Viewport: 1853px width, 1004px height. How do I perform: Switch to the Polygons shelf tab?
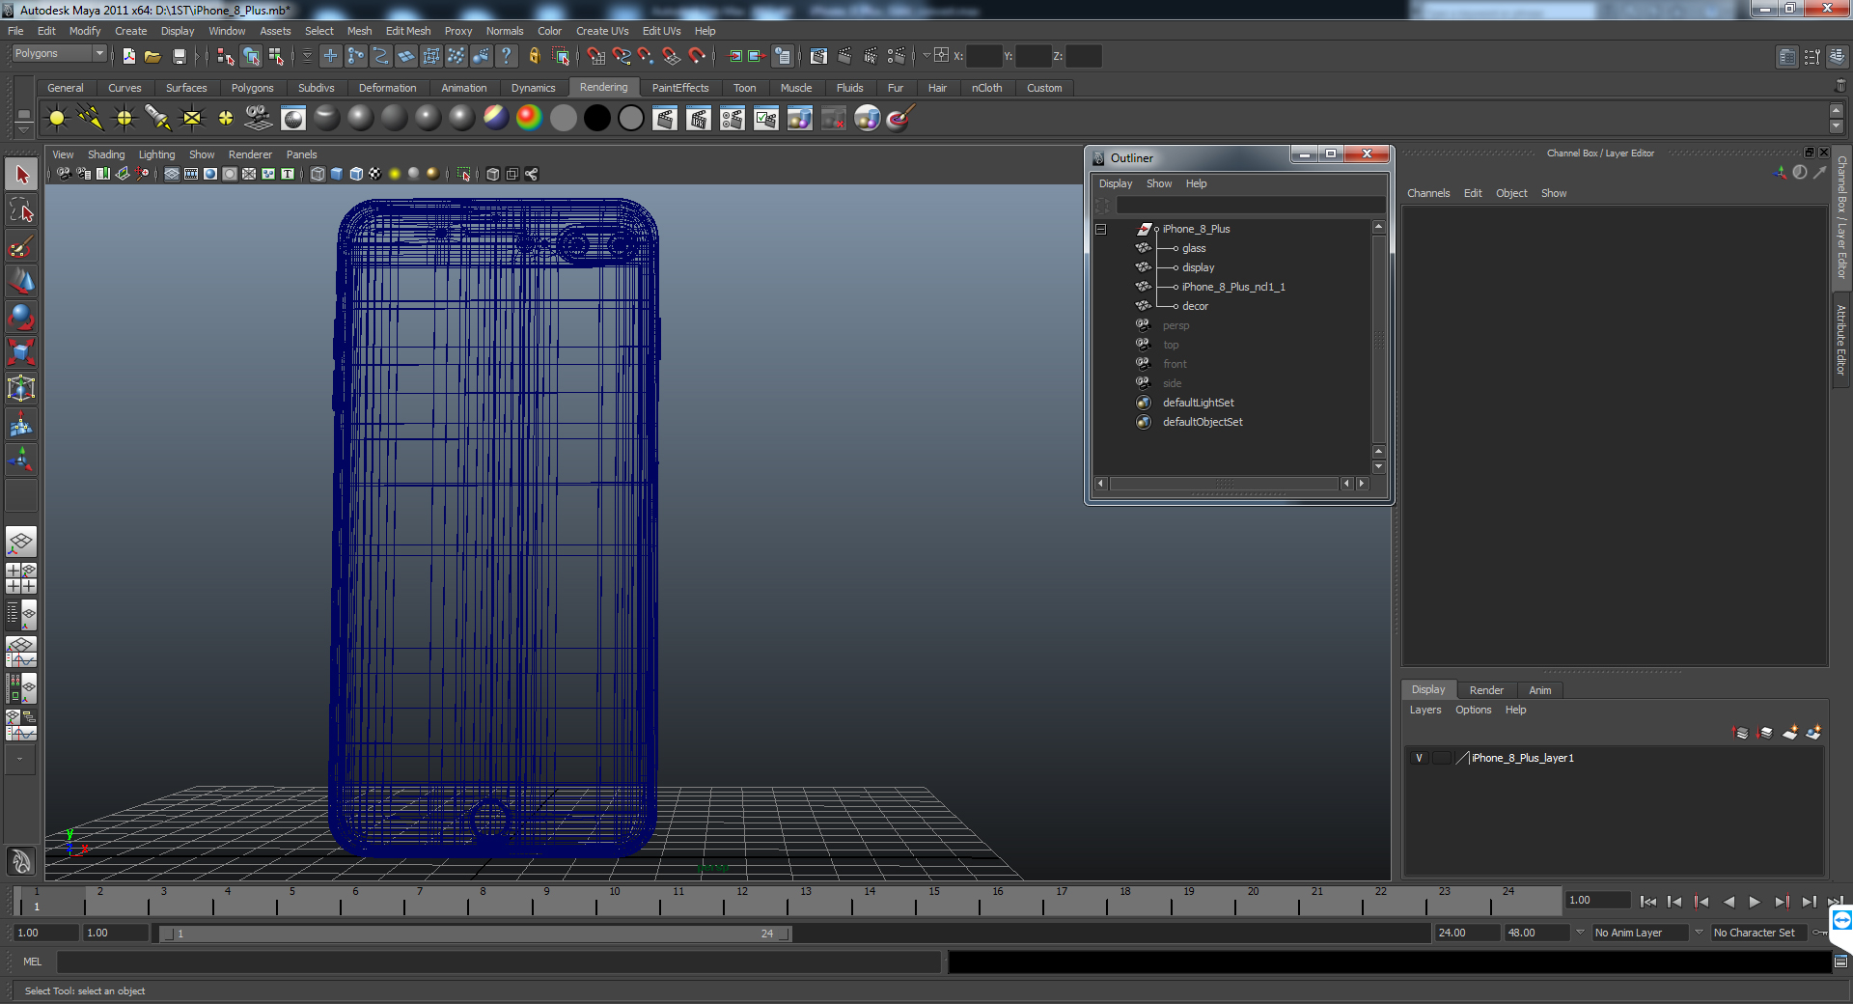(x=252, y=88)
